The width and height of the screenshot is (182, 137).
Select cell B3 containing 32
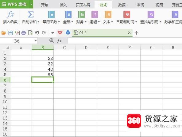[43, 64]
